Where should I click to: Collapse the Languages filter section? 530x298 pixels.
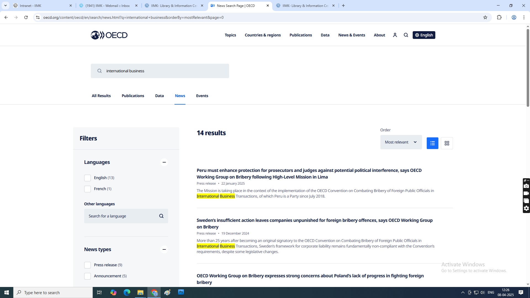164,162
